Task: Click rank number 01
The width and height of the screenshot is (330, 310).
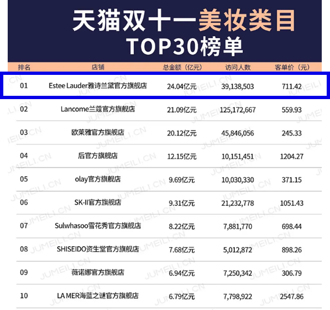Action: point(24,86)
